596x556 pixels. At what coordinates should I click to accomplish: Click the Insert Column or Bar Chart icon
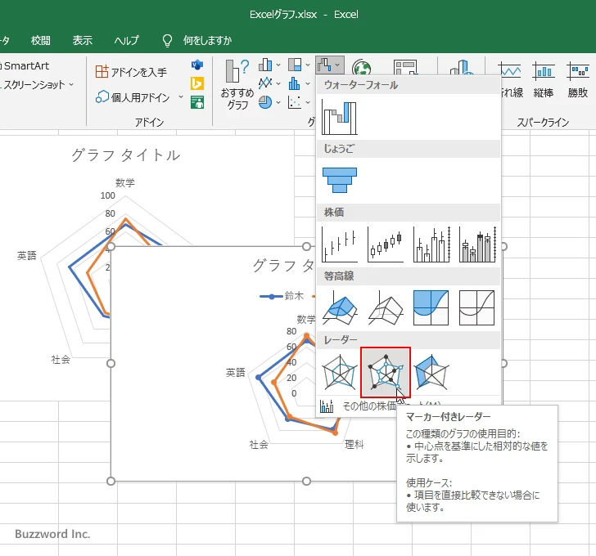coord(265,65)
